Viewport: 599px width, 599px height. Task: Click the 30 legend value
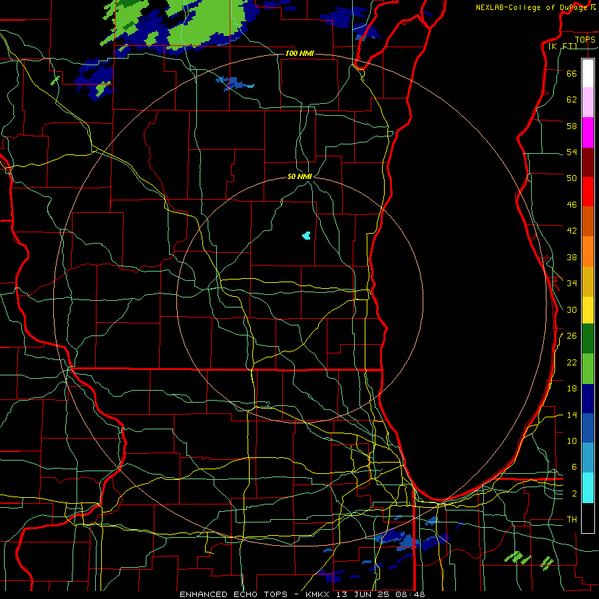click(572, 309)
